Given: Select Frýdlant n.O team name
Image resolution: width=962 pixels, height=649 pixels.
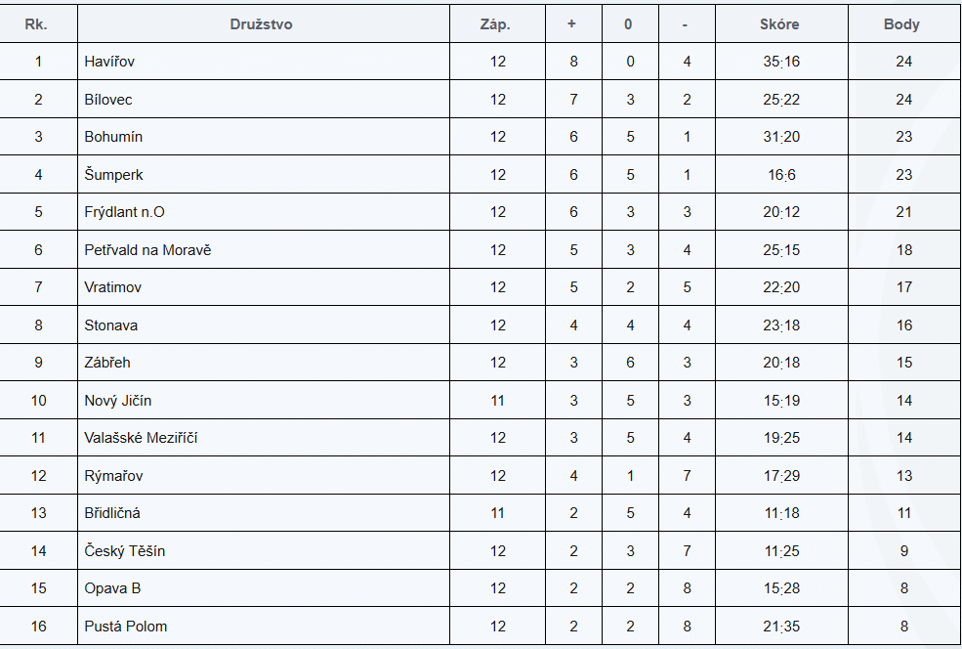Looking at the screenshot, I should [125, 212].
